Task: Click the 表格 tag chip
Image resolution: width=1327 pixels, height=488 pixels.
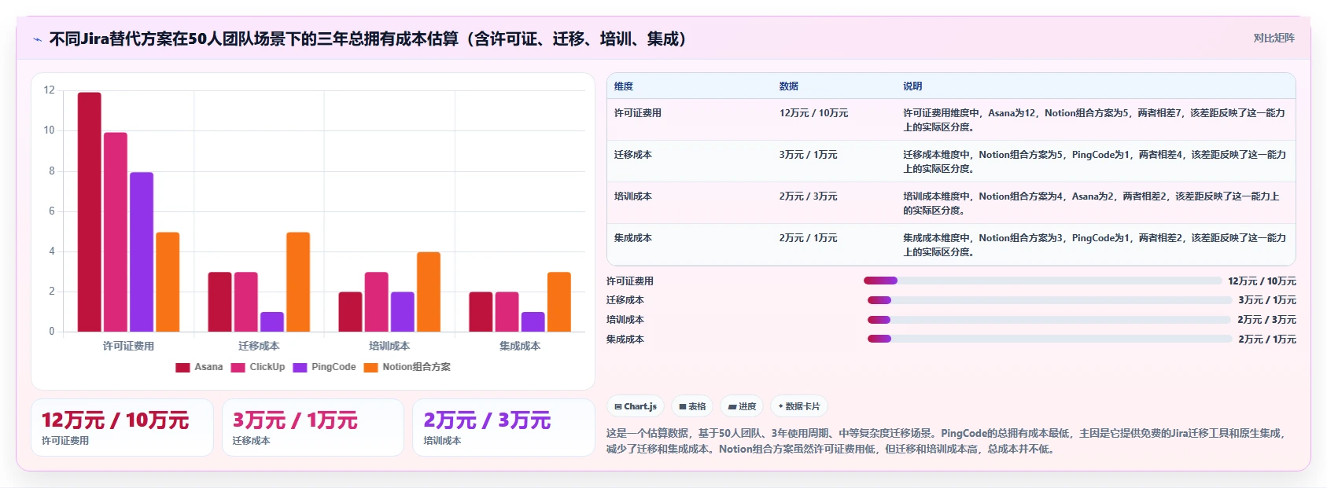Action: pos(692,406)
